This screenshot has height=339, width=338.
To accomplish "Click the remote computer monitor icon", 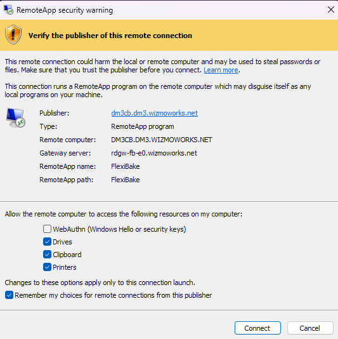I will (x=16, y=118).
